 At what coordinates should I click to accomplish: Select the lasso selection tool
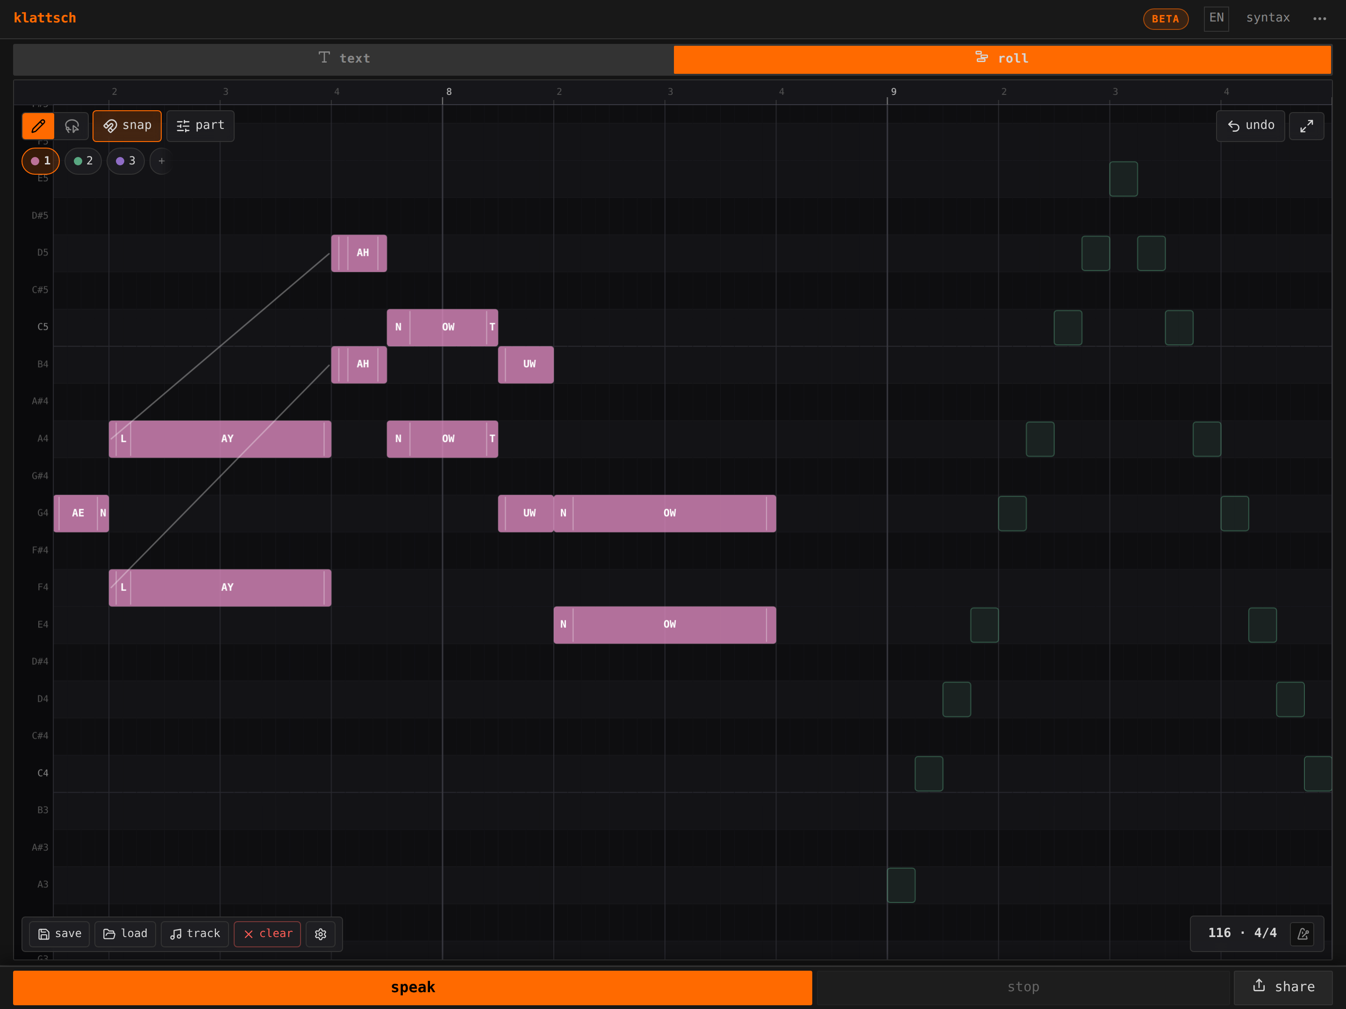tap(72, 126)
